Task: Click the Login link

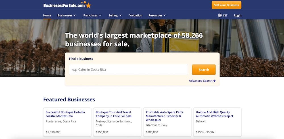Action: coord(238,15)
